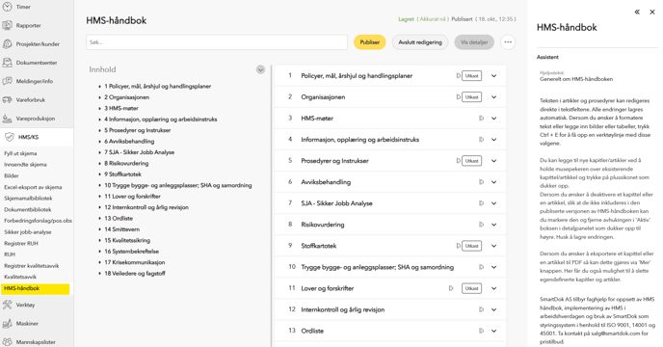Click the yellow Publiser button
Image resolution: width=663 pixels, height=347 pixels.
(x=369, y=42)
